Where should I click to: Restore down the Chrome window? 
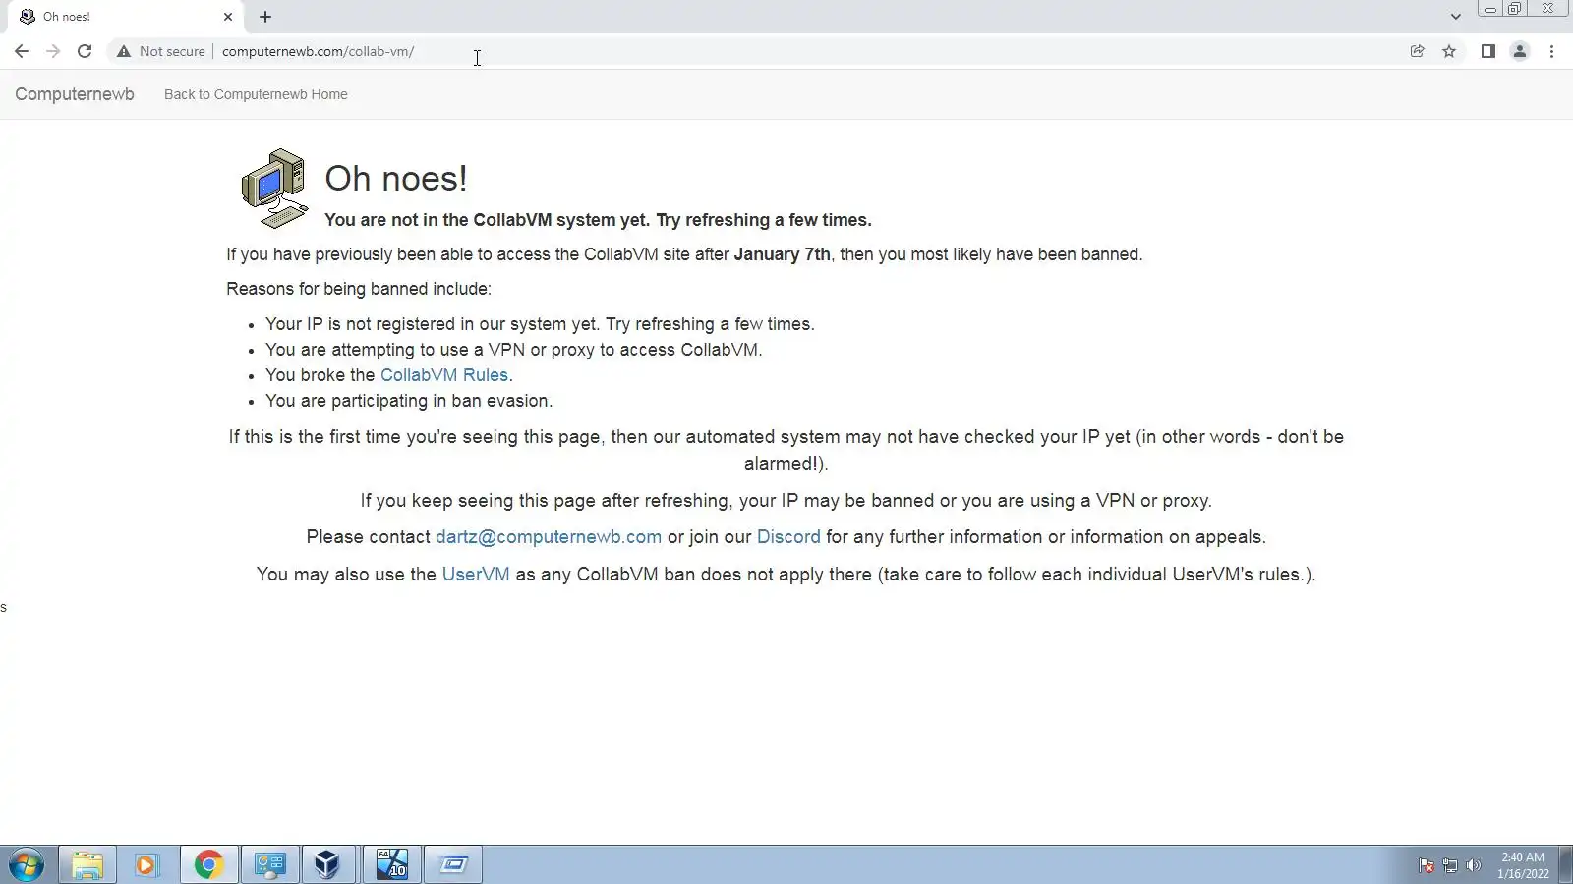click(x=1515, y=9)
